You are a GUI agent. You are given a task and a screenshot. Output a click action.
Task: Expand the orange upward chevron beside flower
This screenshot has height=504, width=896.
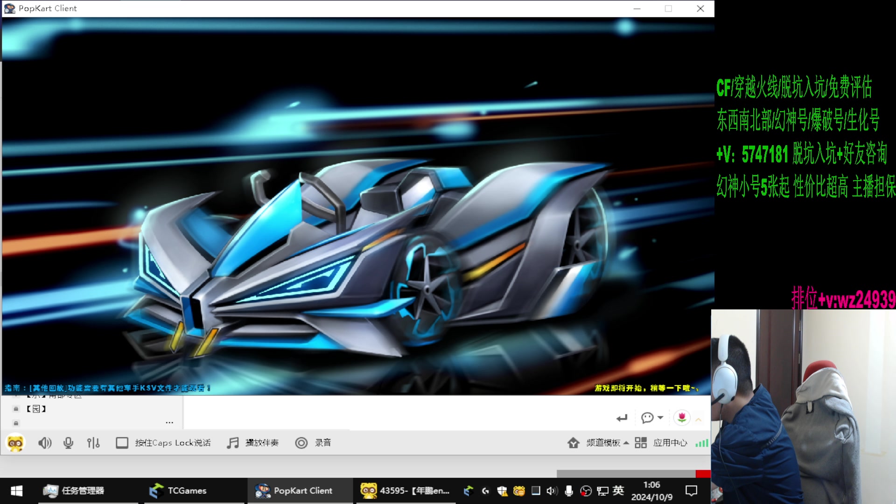click(699, 420)
